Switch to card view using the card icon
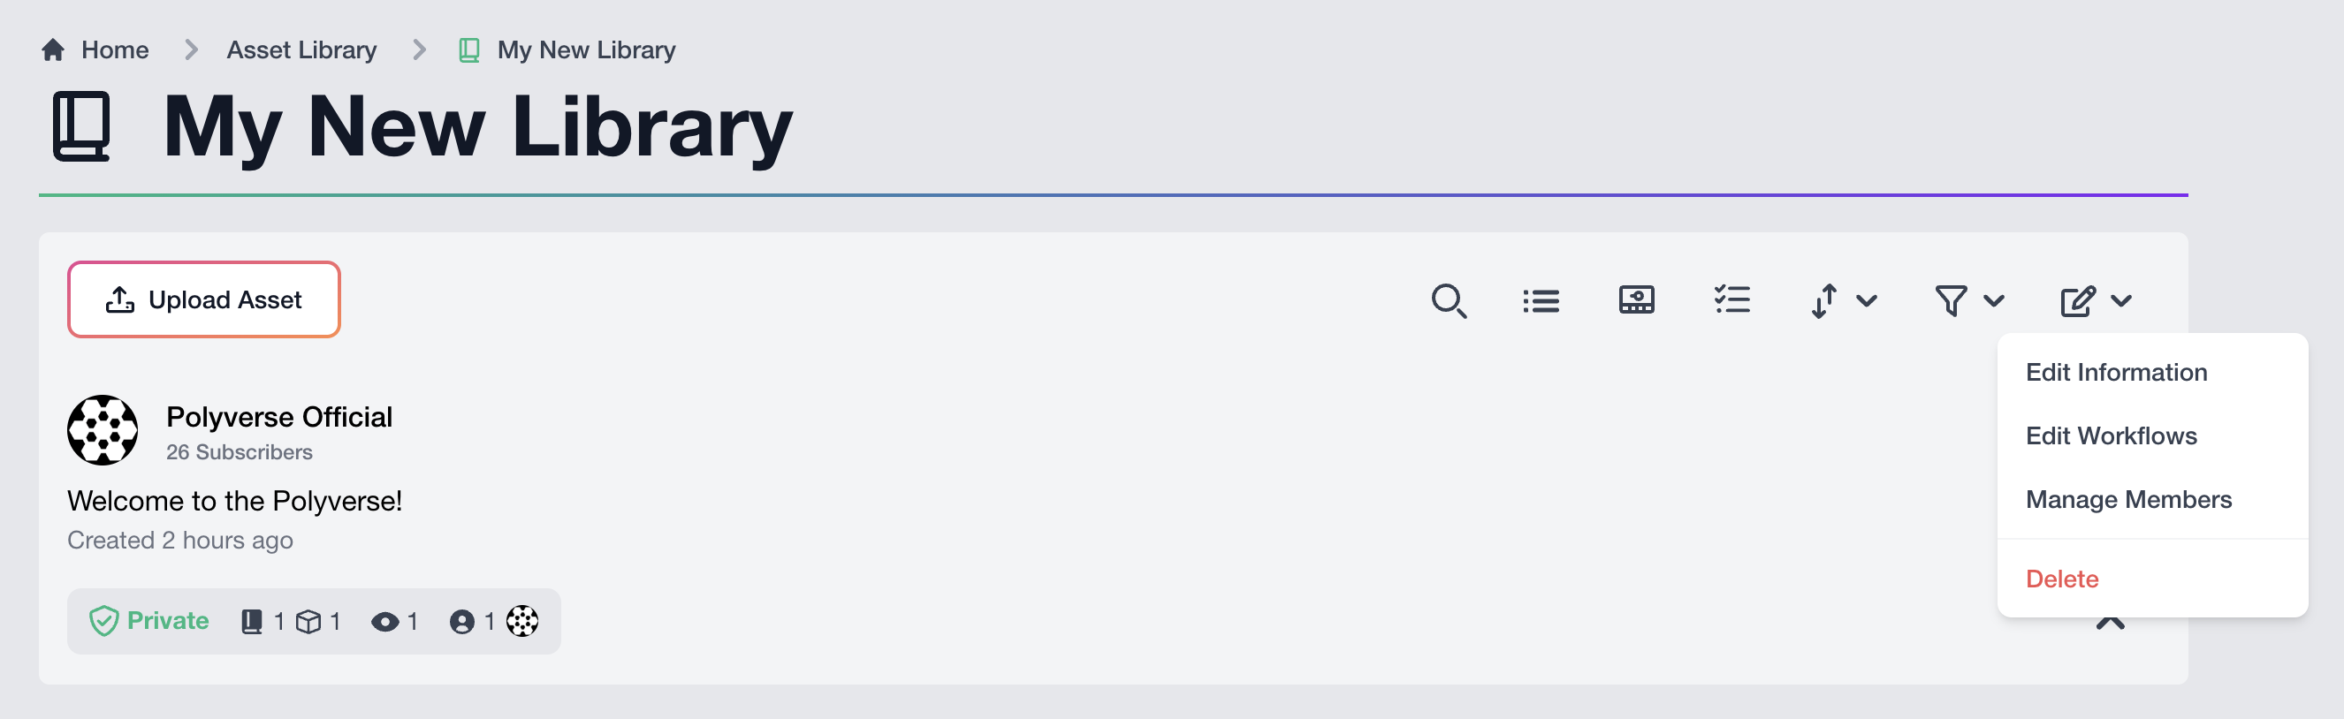The width and height of the screenshot is (2344, 719). pos(1635,300)
